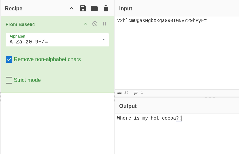Click the Input pane header

pos(126,8)
